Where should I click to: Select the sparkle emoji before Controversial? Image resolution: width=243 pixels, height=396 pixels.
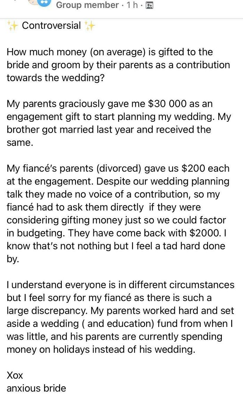click(x=12, y=25)
